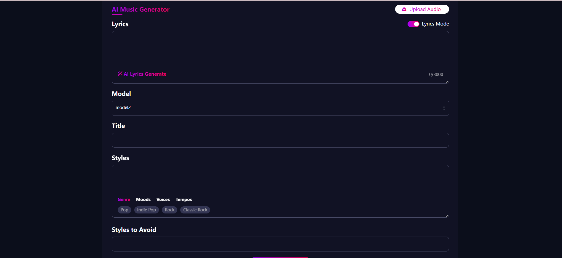Select the Rock style tag

[170, 210]
